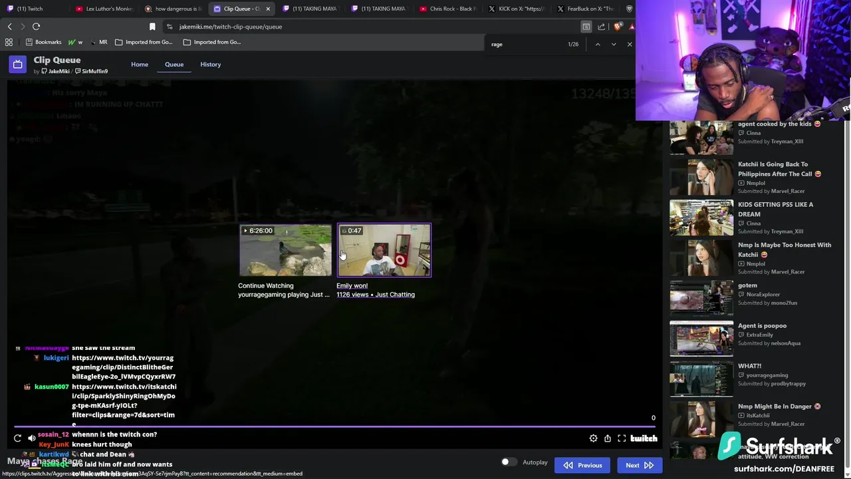This screenshot has height=479, width=851.
Task: Jump to next find result with down arrow
Action: [614, 45]
